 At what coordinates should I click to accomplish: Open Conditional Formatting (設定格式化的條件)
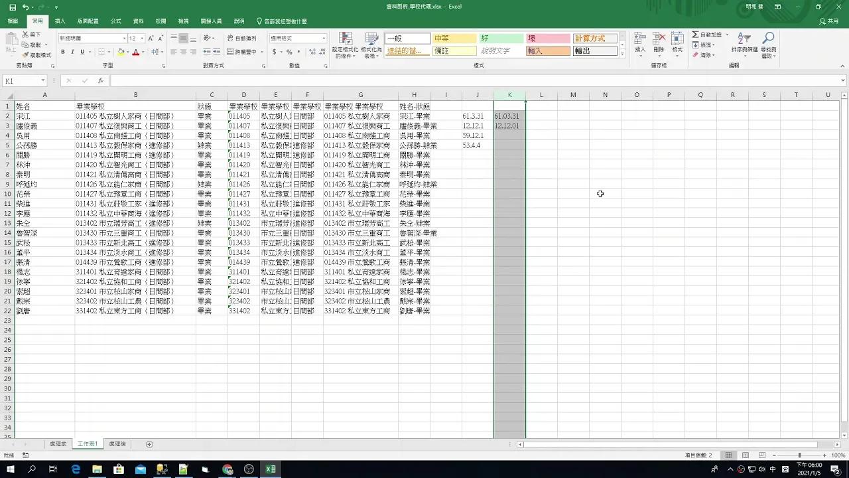[x=345, y=45]
